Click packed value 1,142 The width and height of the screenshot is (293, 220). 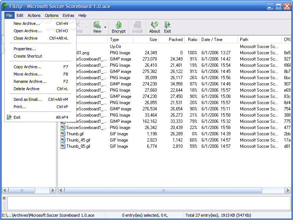(x=178, y=140)
